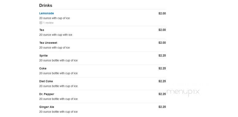Click the Tea '20 ounce with cup with ice' description

point(56,35)
